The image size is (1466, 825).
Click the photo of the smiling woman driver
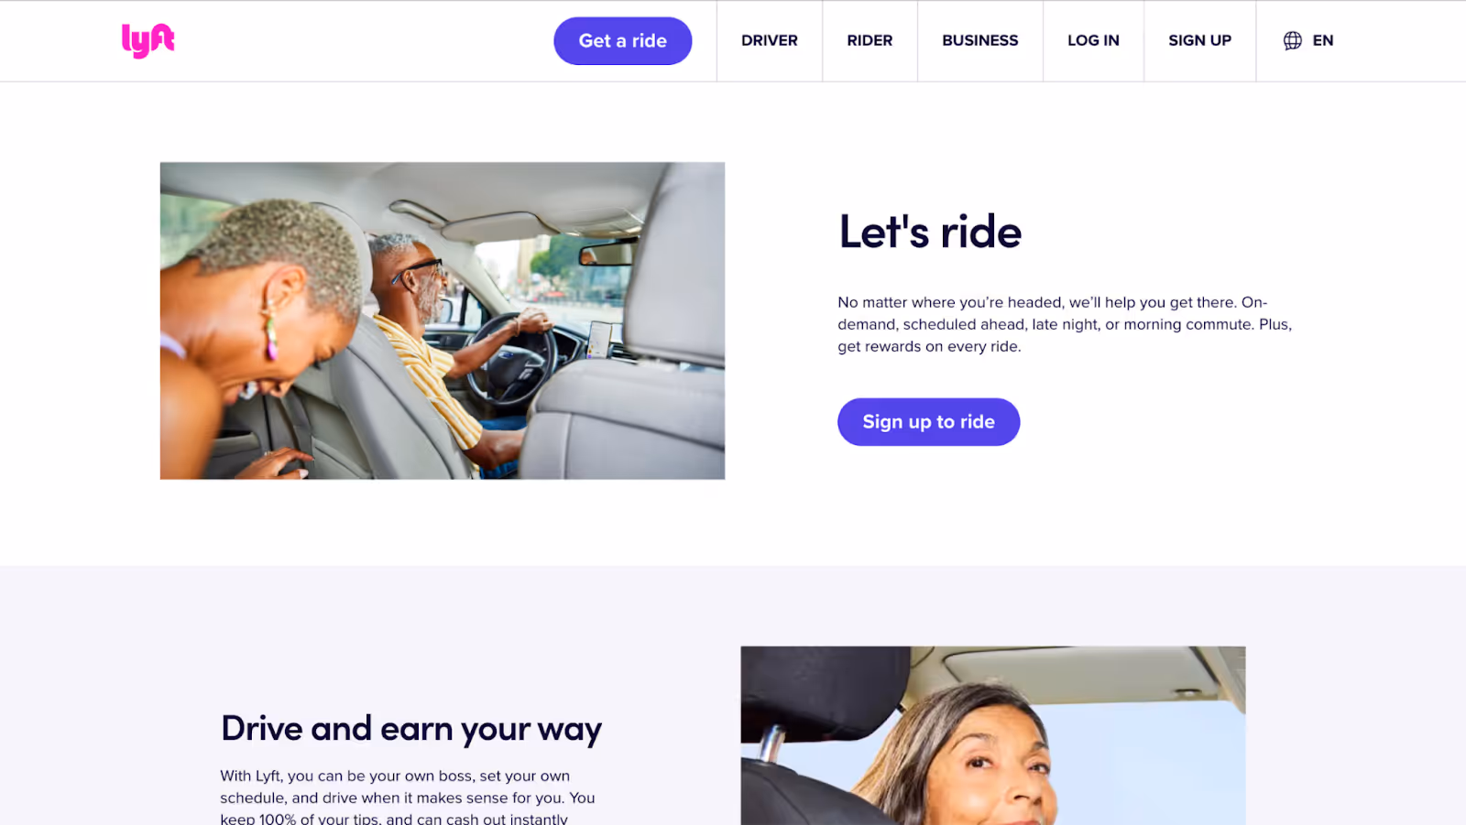click(x=993, y=735)
